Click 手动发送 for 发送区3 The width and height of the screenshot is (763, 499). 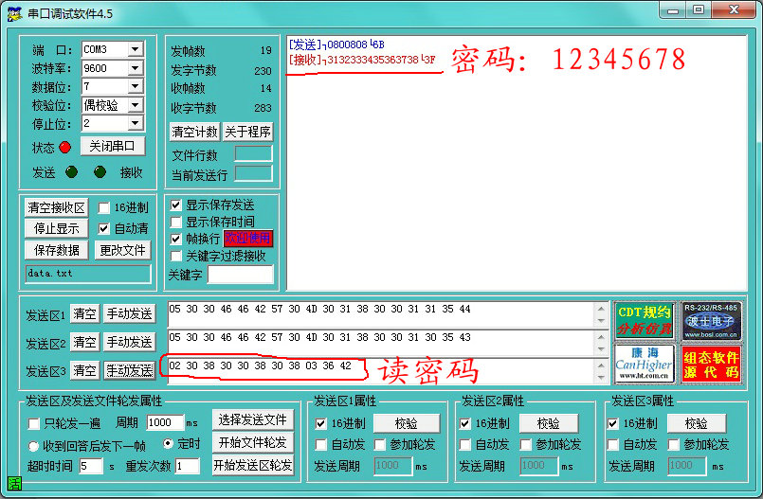[x=129, y=370]
